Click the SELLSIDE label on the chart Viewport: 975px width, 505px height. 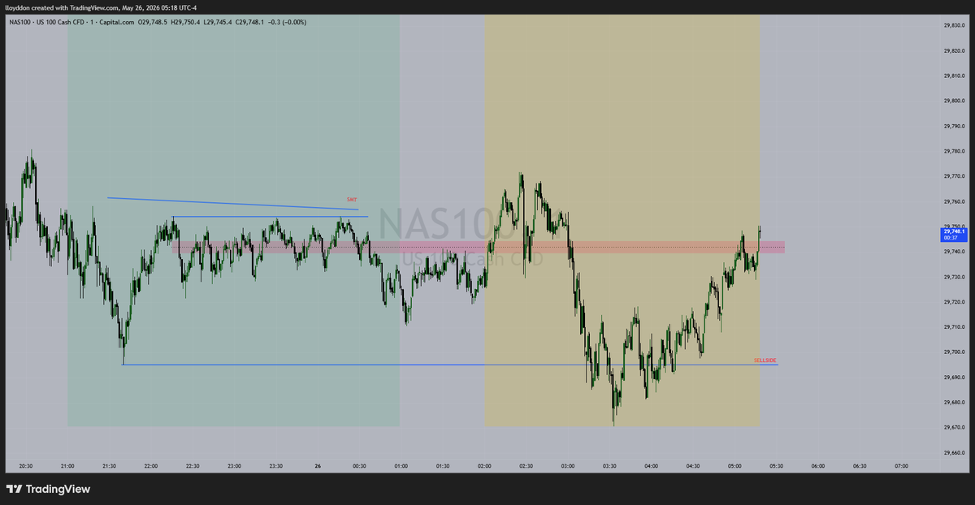click(x=765, y=360)
